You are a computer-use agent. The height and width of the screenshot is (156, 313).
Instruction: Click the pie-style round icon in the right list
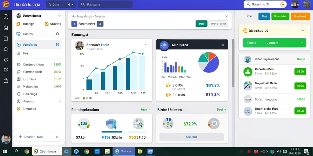coord(248,86)
